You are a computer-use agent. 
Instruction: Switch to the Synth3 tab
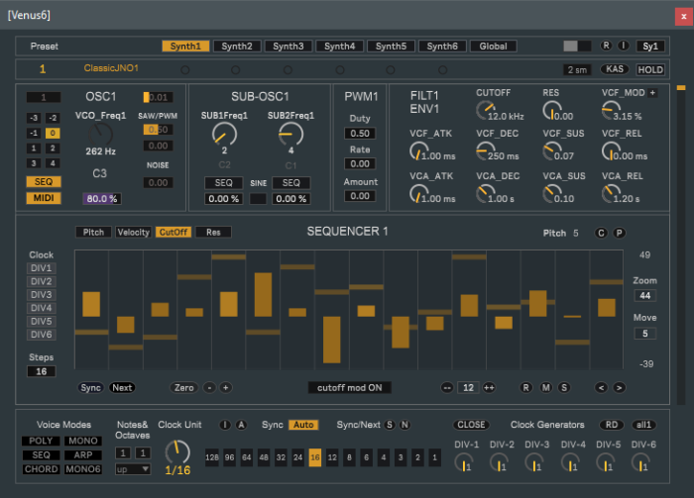point(289,47)
